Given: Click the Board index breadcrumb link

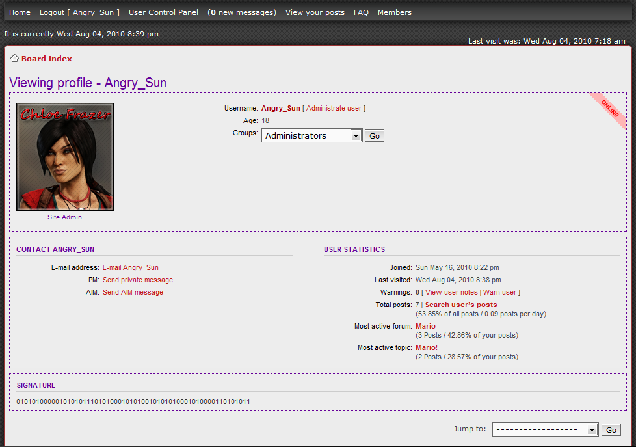Looking at the screenshot, I should (x=47, y=59).
